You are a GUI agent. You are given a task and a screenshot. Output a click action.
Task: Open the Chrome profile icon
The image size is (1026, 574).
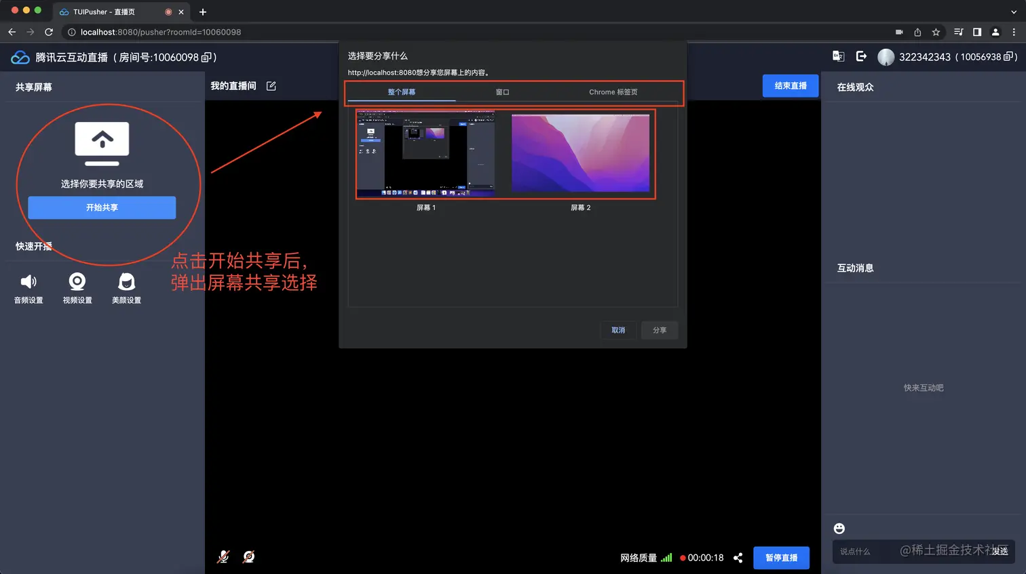pos(995,32)
